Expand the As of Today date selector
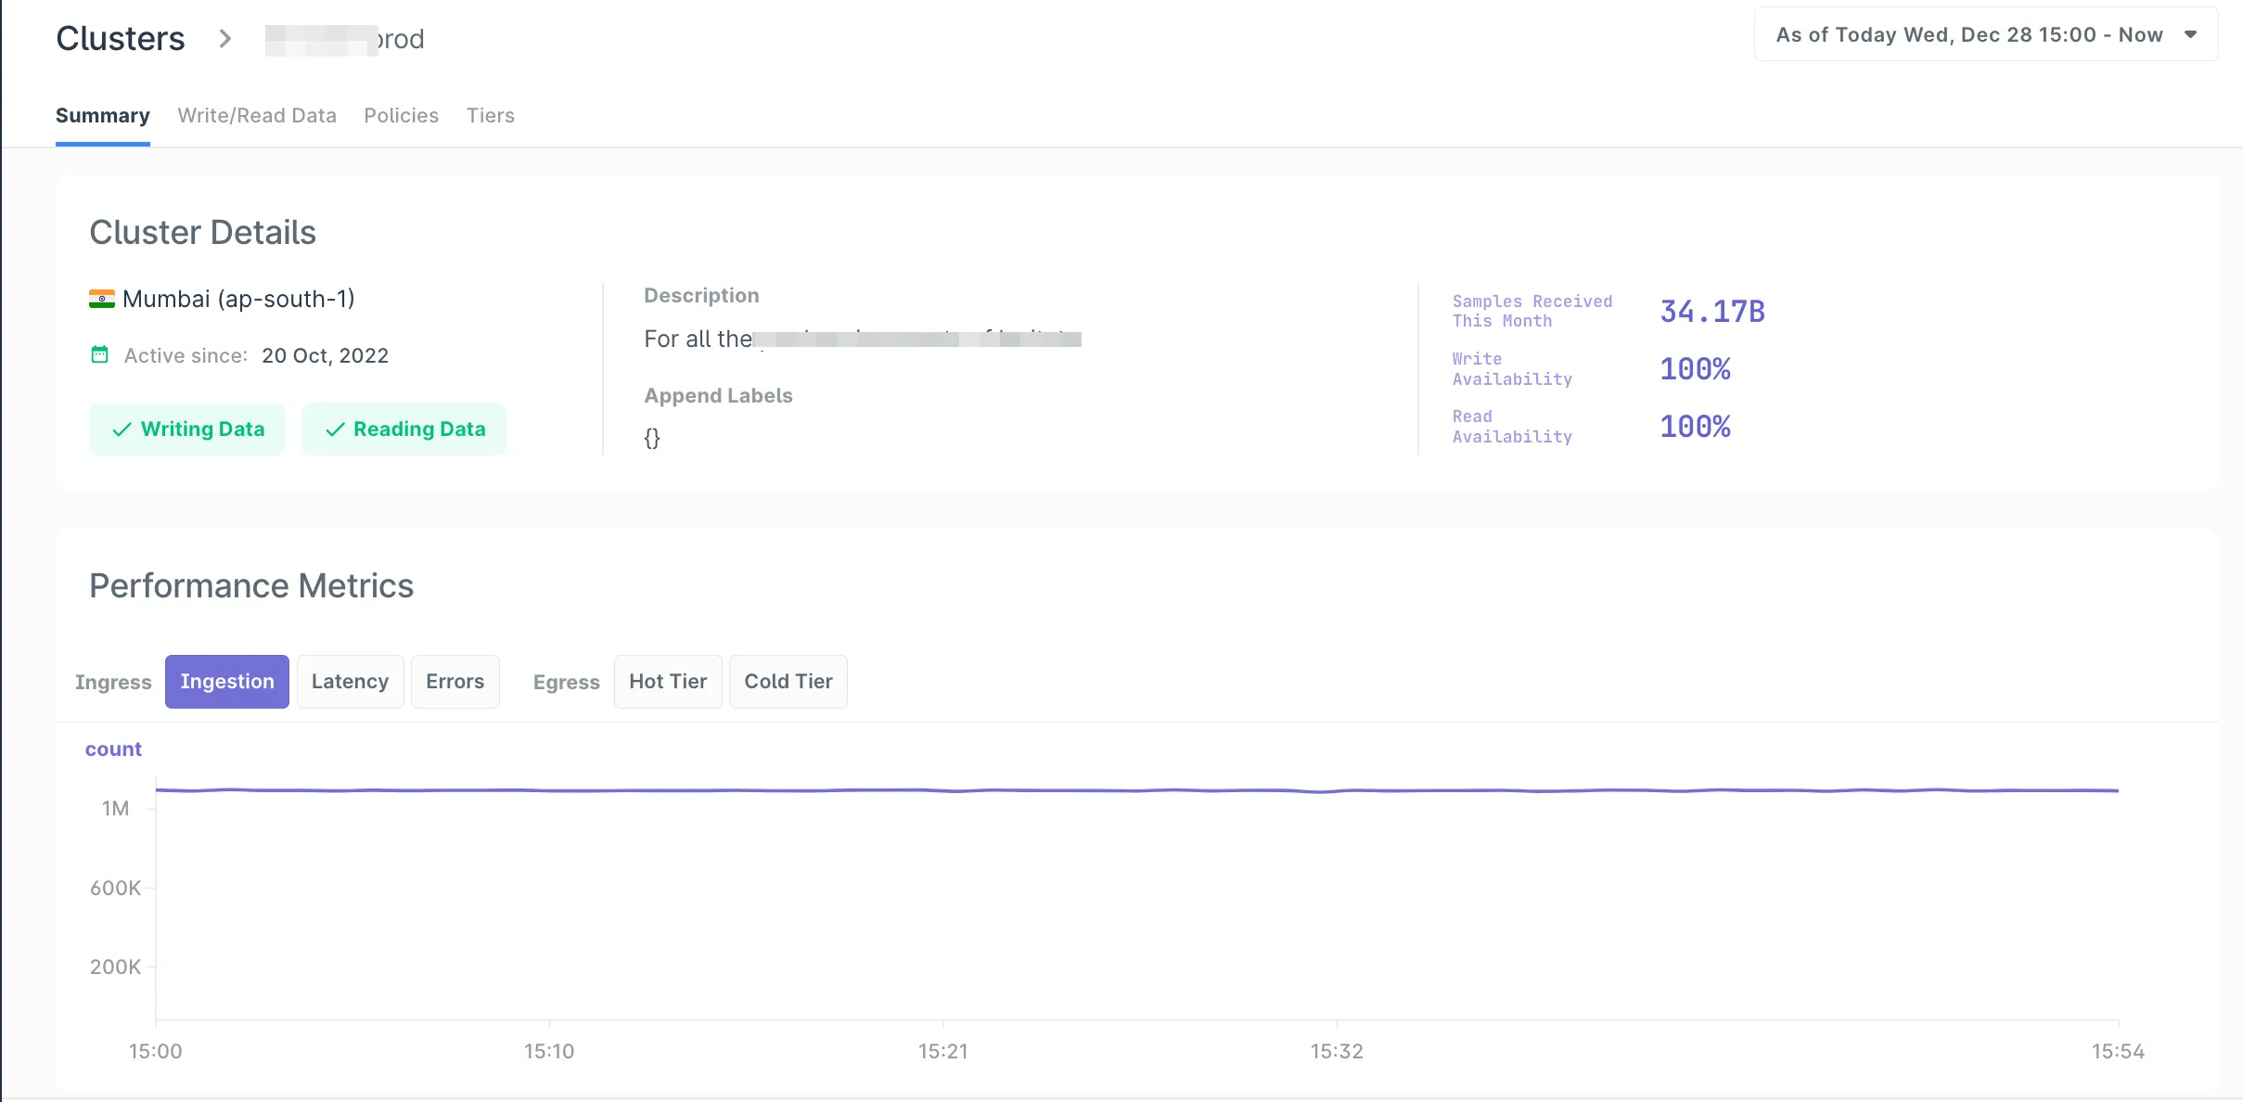The image size is (2243, 1102). pyautogui.click(x=1968, y=35)
